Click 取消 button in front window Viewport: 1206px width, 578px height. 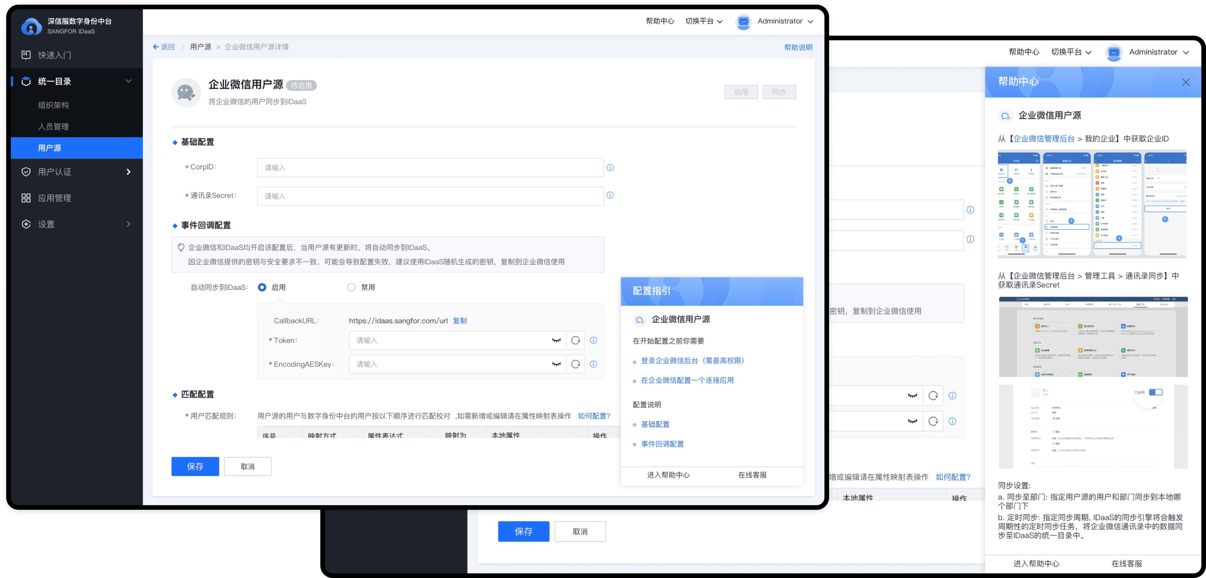[248, 466]
